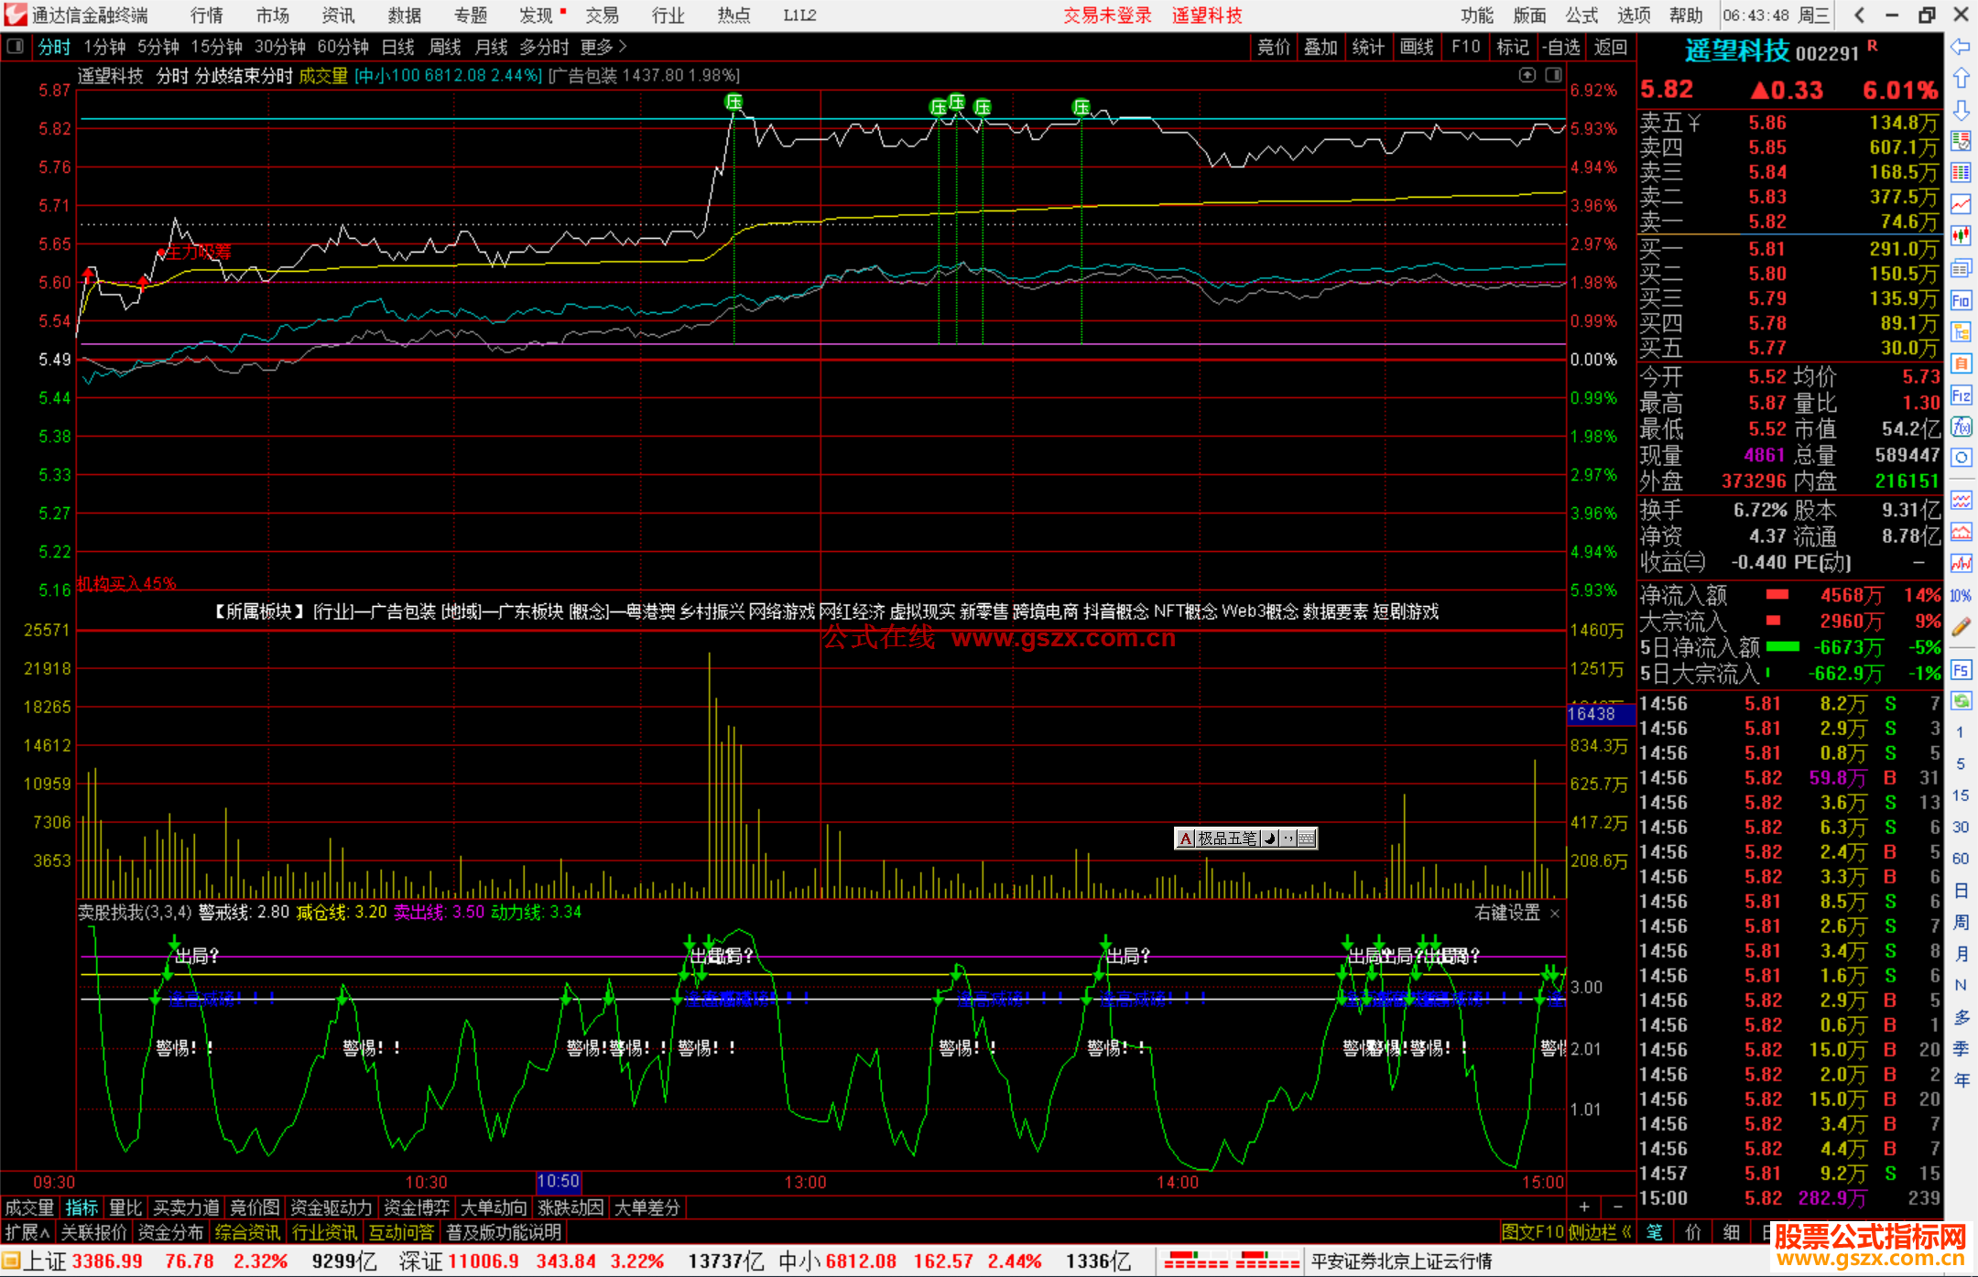The height and width of the screenshot is (1277, 1978).
Task: Click the window icon before 分时 tab
Action: click(16, 46)
